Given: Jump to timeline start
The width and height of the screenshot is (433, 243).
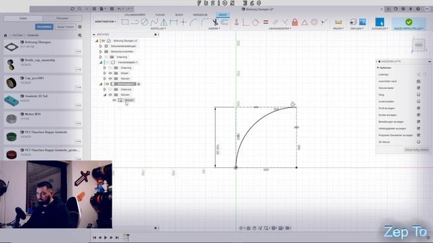Looking at the screenshot, I should click(95, 238).
